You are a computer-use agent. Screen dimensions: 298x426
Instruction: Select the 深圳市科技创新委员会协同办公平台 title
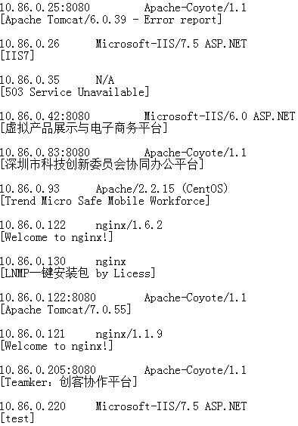coord(102,165)
